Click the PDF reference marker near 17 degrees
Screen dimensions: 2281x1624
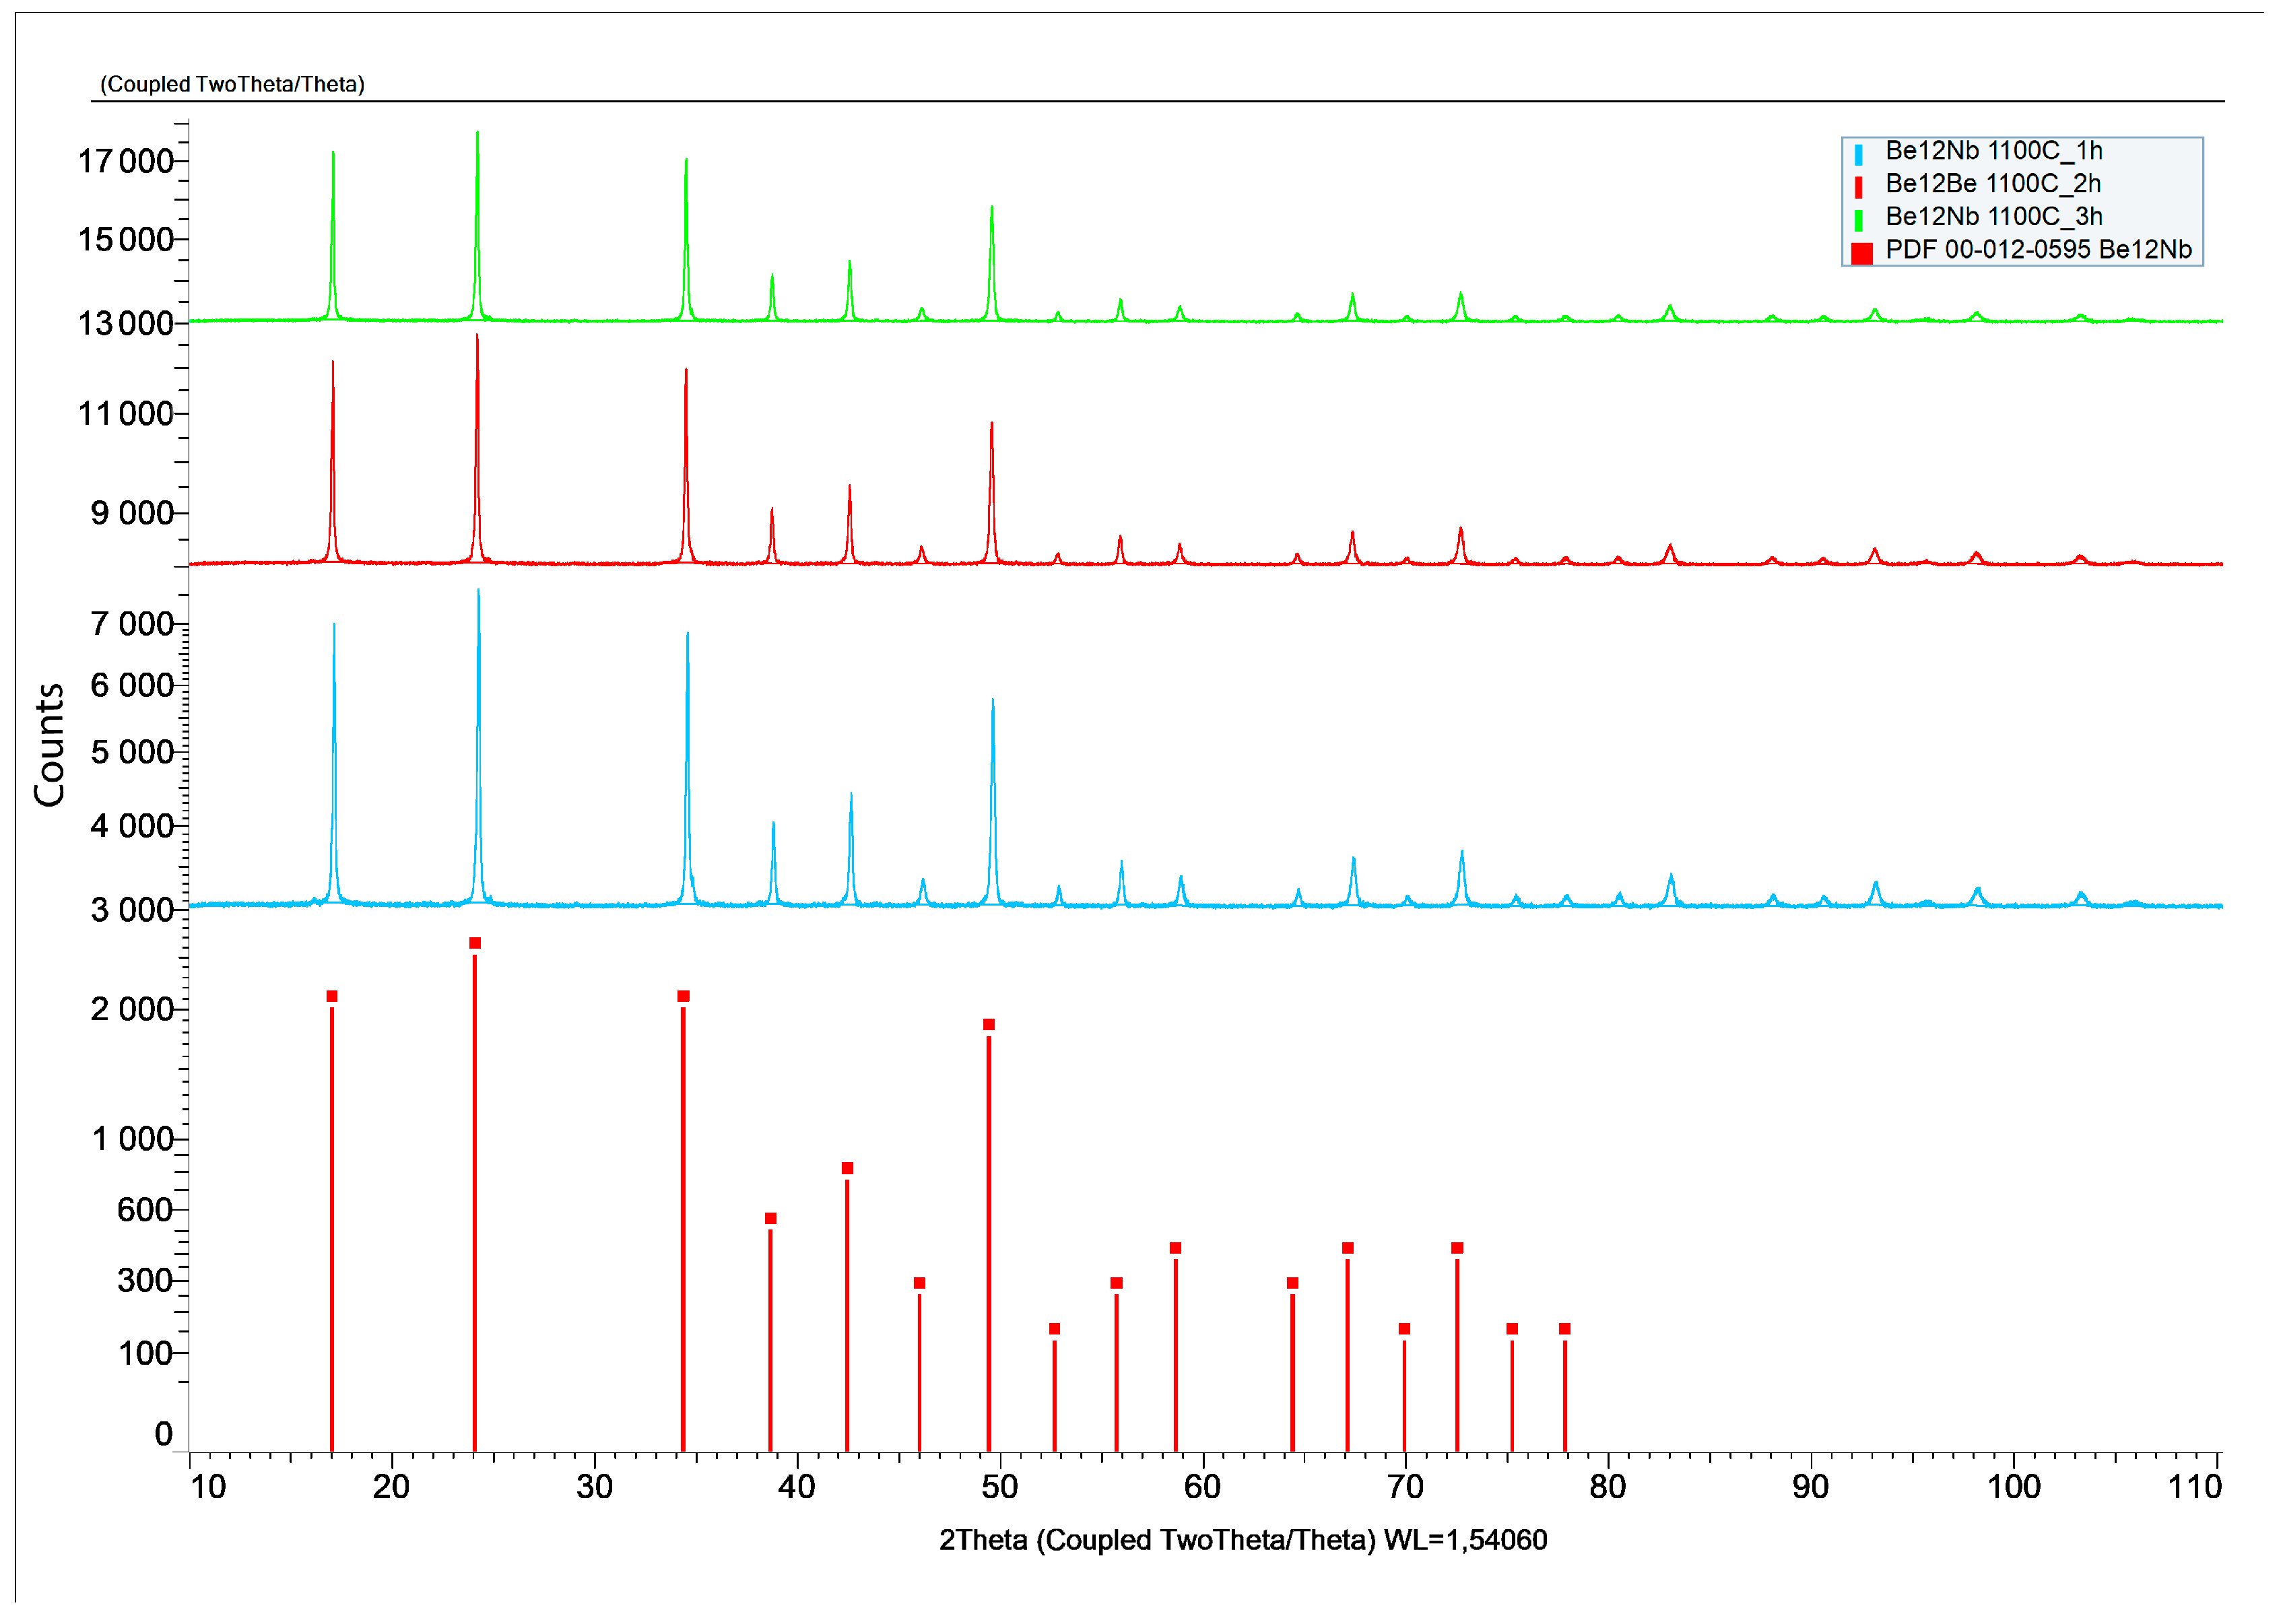(332, 996)
